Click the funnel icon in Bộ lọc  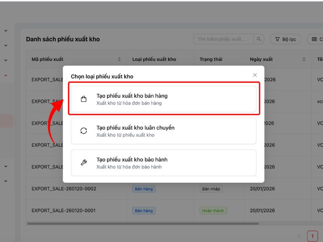277,39
